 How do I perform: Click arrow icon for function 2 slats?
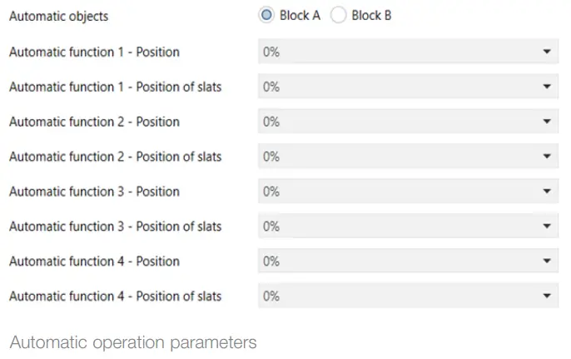pos(547,157)
